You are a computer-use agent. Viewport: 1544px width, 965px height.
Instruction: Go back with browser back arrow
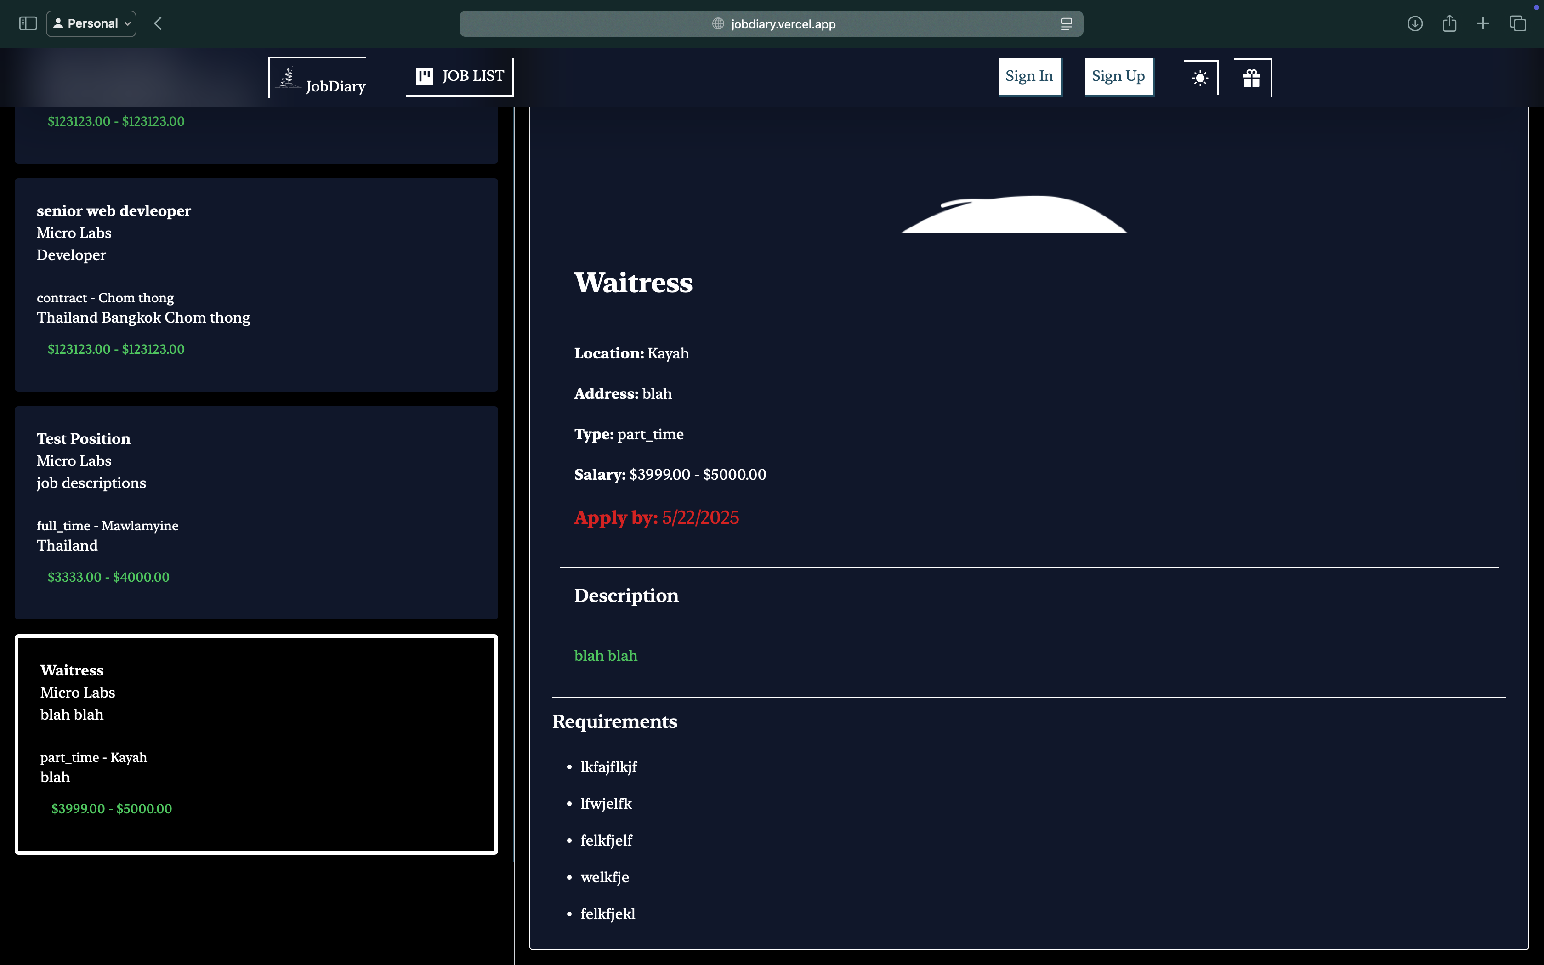(158, 23)
